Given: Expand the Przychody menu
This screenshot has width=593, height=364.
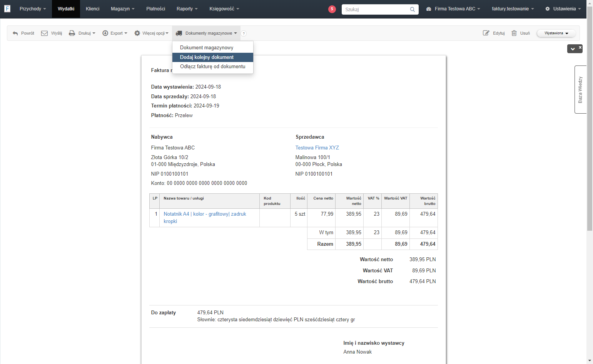Looking at the screenshot, I should coord(33,9).
